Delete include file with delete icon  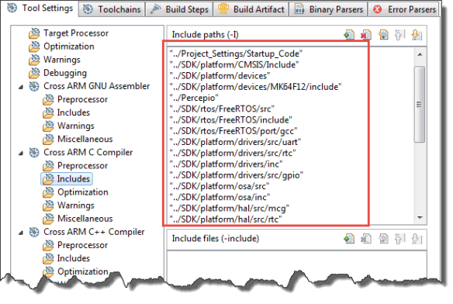[x=366, y=239]
